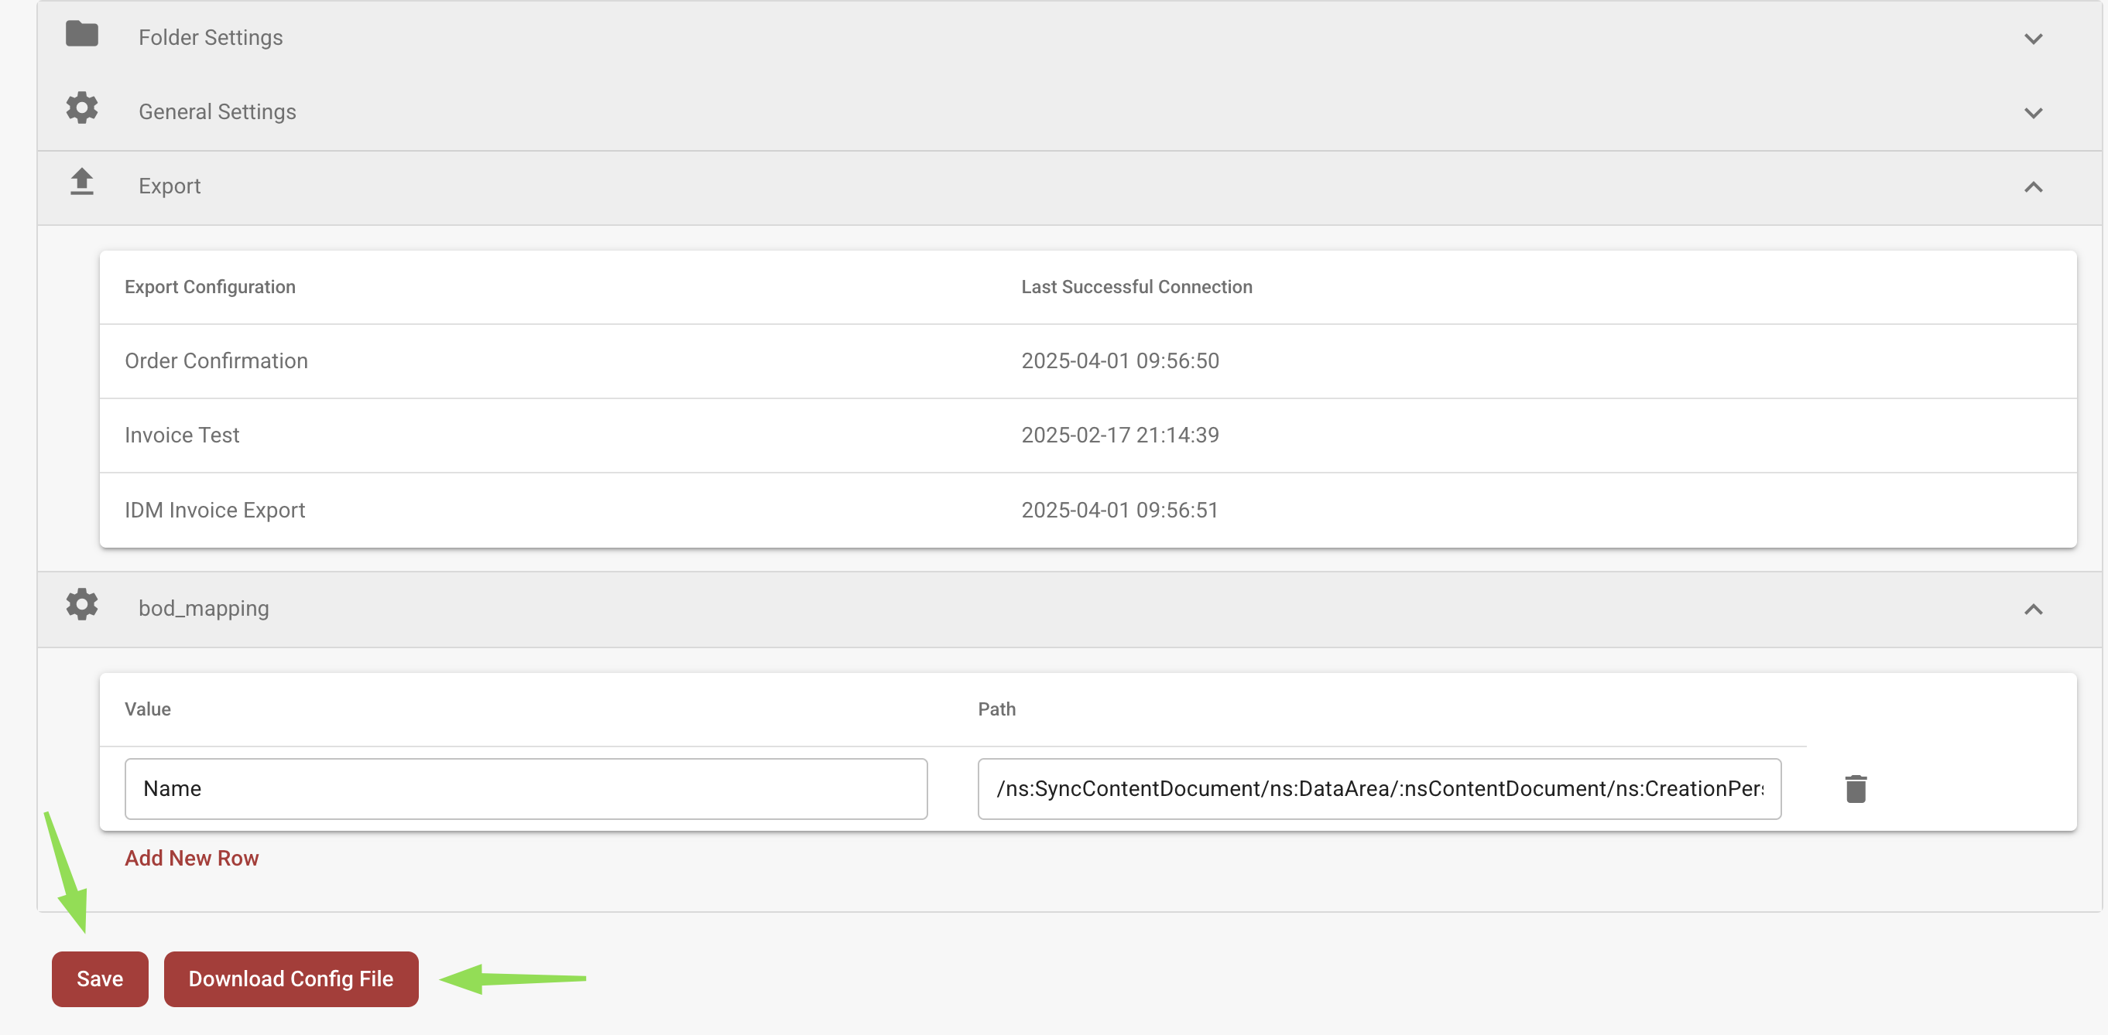Screen dimensions: 2108x1035
Task: Click the Download Config File button
Action: click(x=290, y=979)
